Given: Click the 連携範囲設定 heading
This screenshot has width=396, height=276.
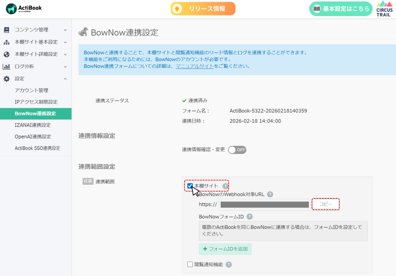Looking at the screenshot, I should pyautogui.click(x=97, y=167).
